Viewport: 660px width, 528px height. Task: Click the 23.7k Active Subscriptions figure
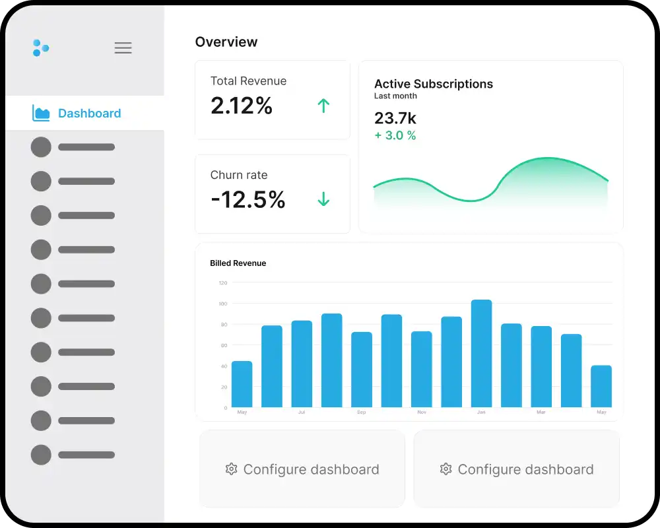[x=395, y=118]
